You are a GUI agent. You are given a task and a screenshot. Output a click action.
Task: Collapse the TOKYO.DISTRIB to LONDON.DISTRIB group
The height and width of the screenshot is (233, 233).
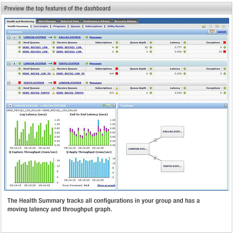(9, 83)
